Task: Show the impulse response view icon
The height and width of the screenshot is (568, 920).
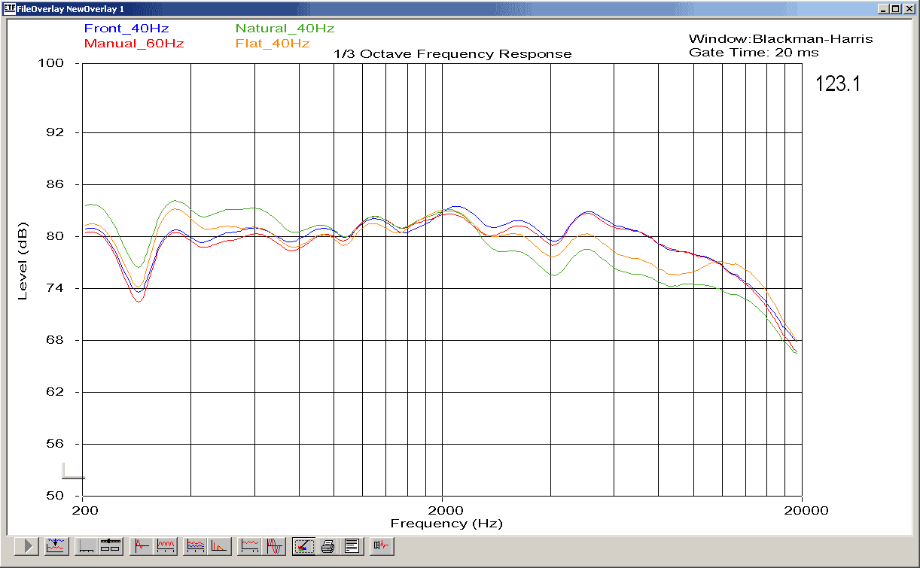Action: 142,546
